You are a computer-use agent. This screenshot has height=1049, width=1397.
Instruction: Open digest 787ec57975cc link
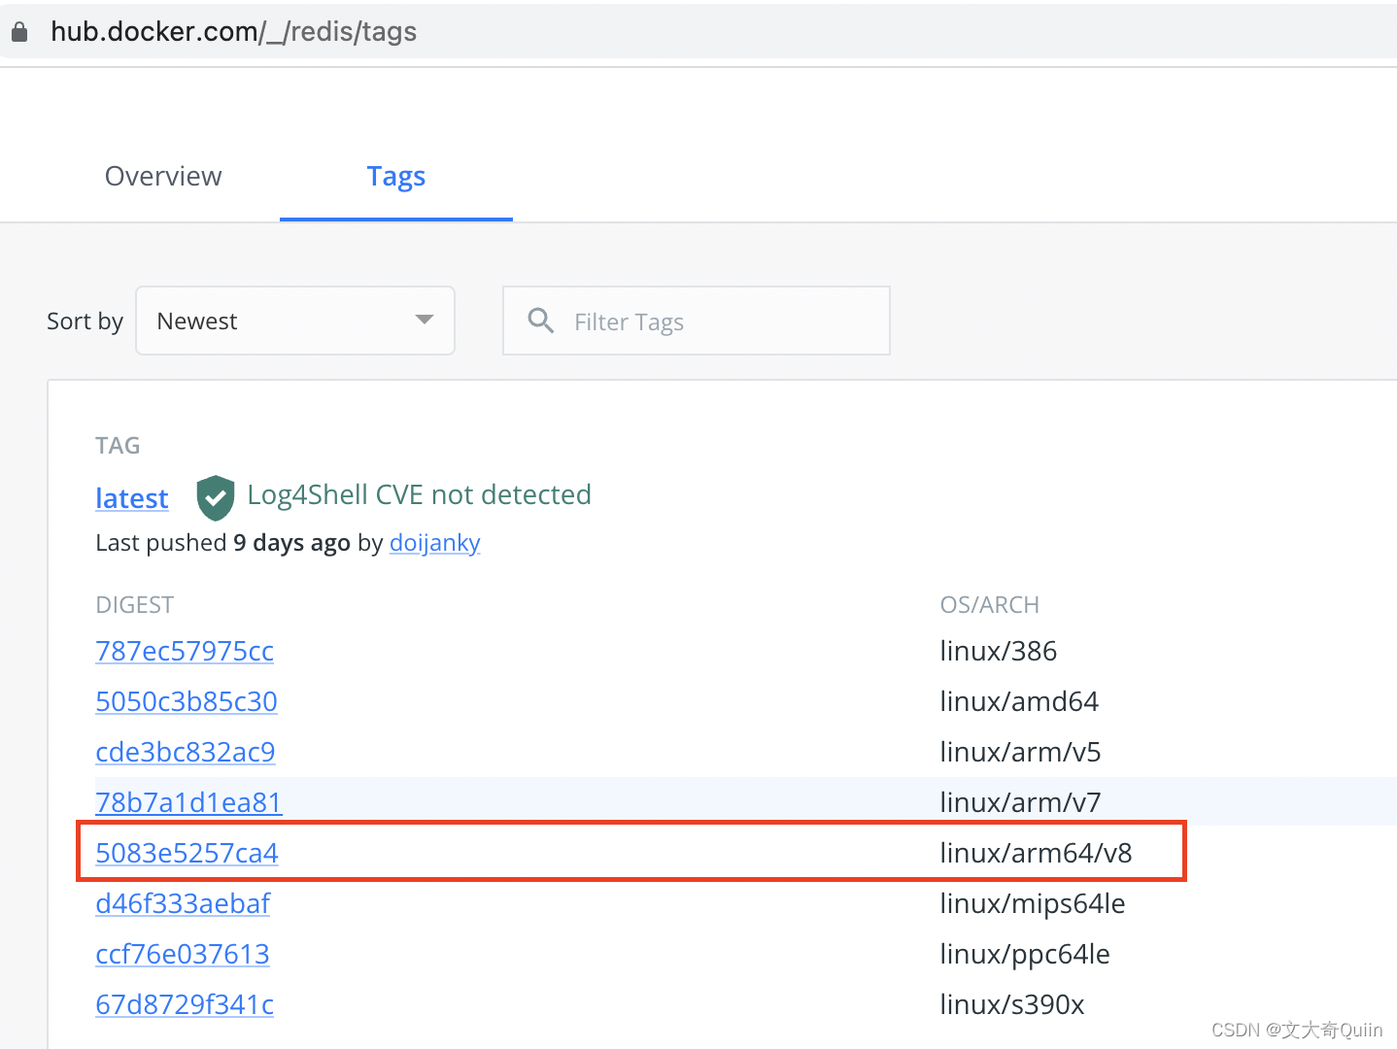[x=185, y=651]
